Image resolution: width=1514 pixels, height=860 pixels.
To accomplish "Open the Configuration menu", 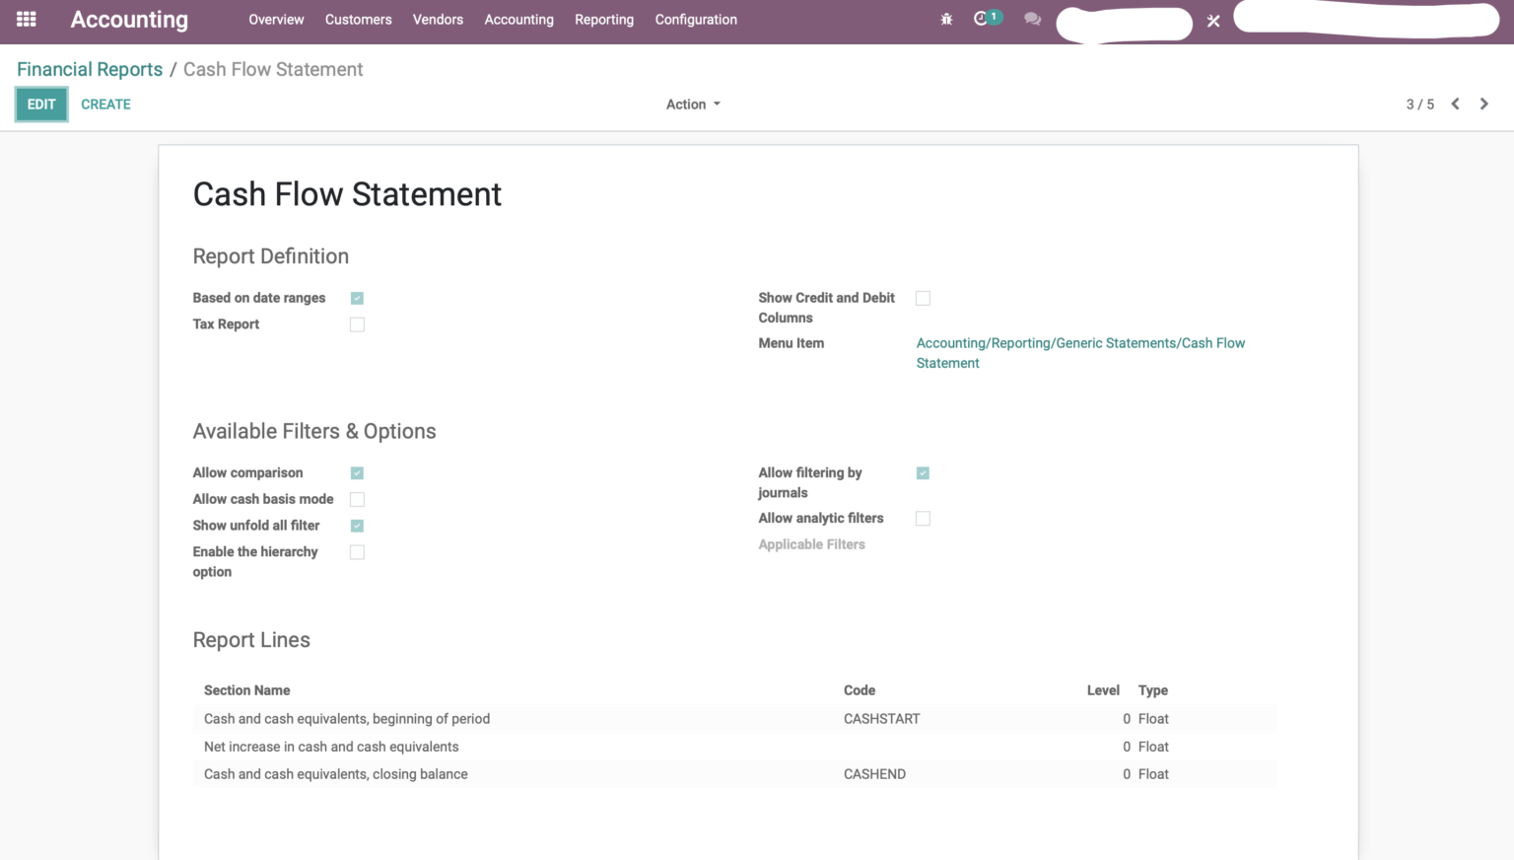I will tap(696, 19).
